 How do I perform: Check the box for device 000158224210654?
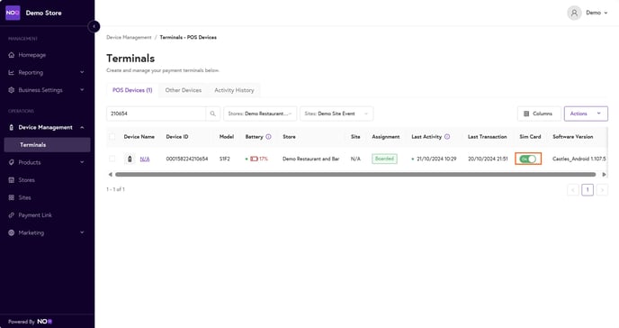pos(112,159)
